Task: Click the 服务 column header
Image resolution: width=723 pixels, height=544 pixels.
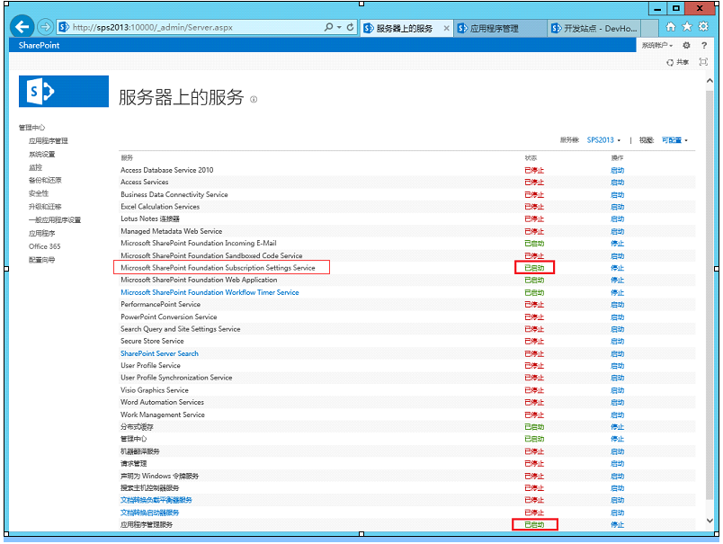Action: pyautogui.click(x=127, y=158)
